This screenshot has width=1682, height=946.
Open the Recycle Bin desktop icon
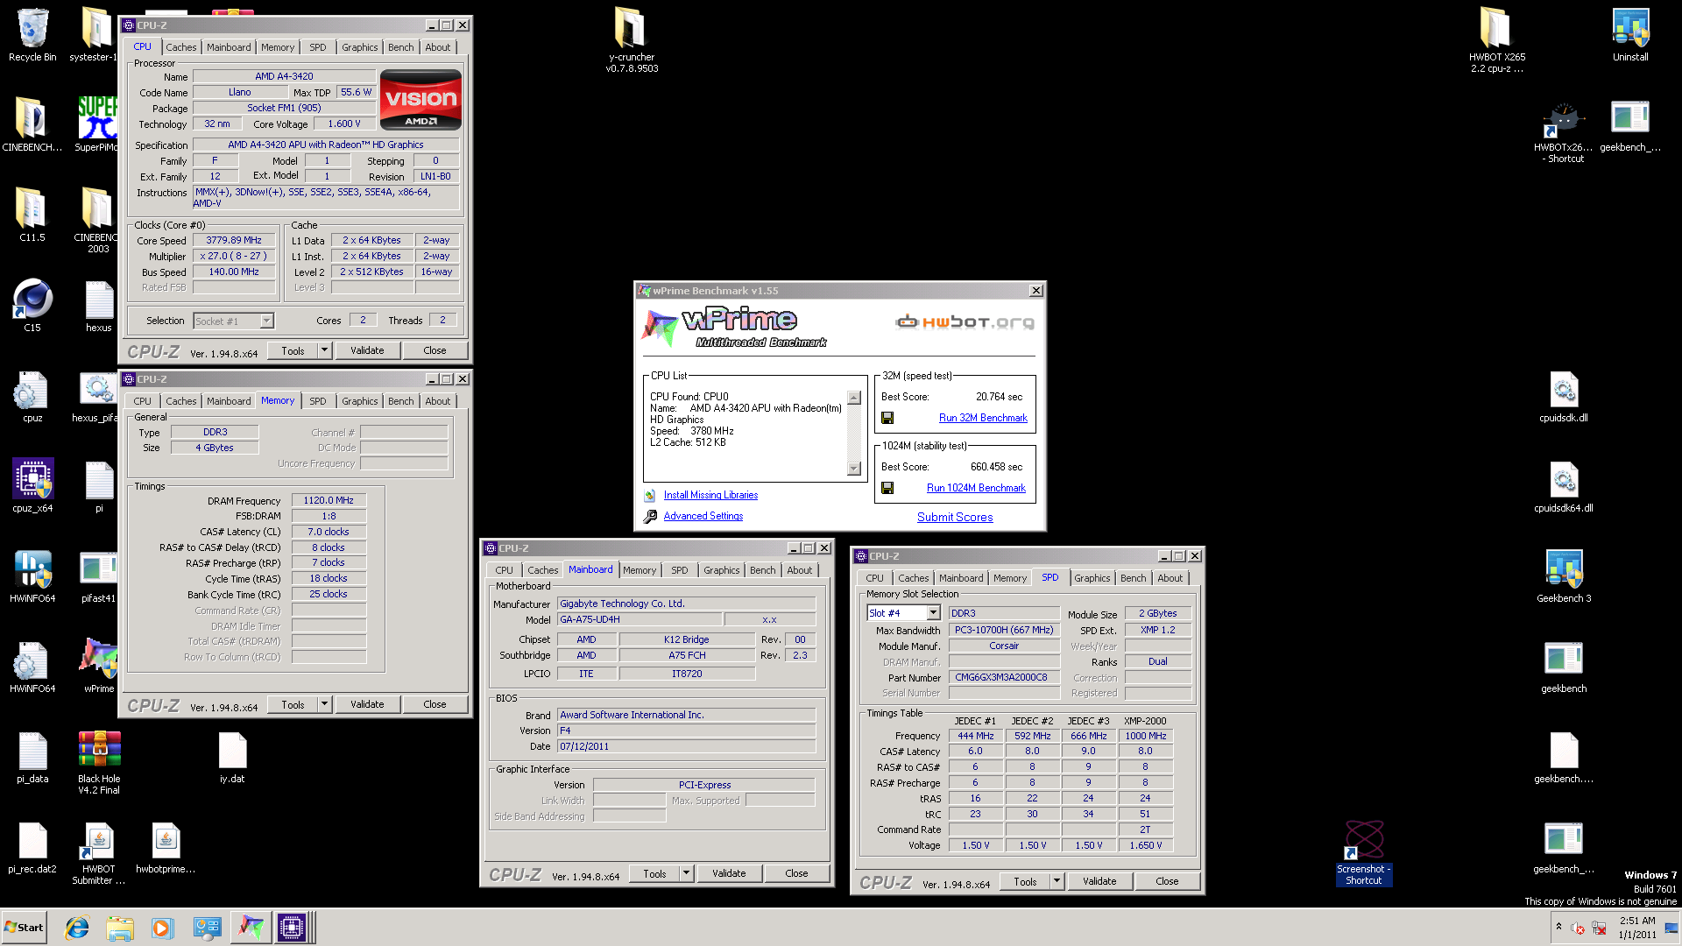point(32,35)
